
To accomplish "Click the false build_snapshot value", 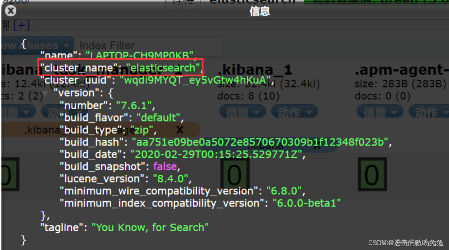I will click(165, 166).
